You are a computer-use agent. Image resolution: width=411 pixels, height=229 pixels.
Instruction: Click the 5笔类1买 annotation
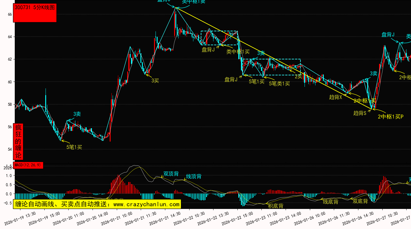(x=279, y=84)
